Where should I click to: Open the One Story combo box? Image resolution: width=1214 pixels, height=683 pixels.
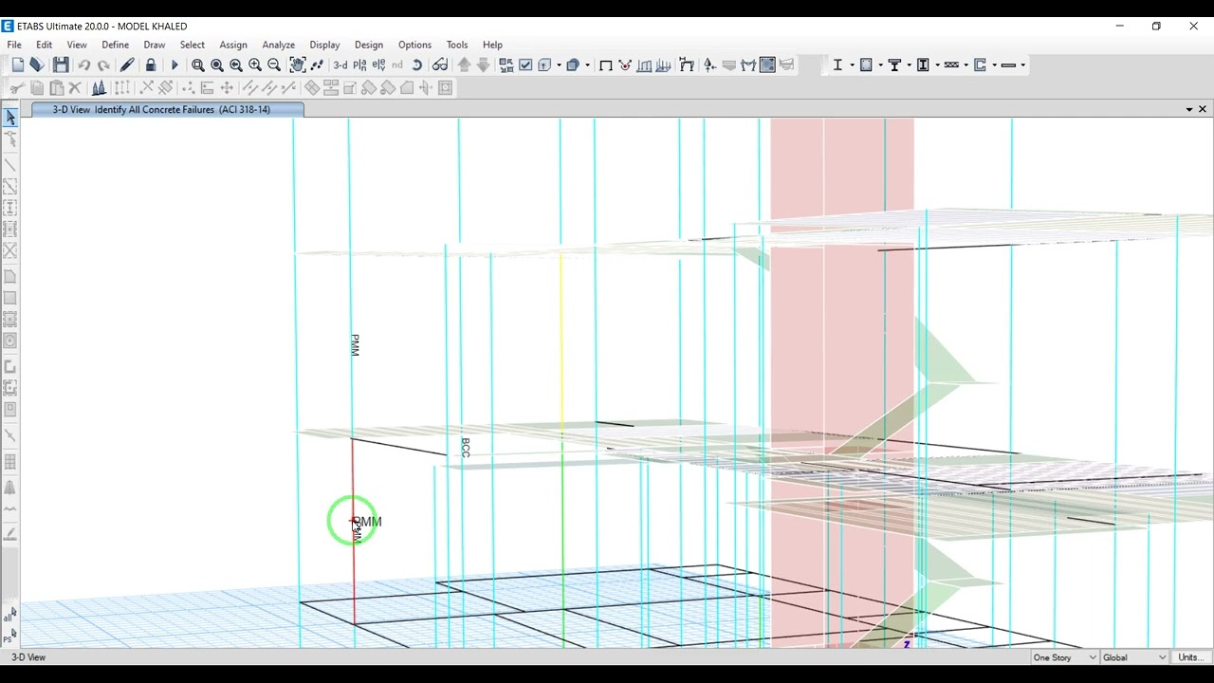coord(1064,657)
